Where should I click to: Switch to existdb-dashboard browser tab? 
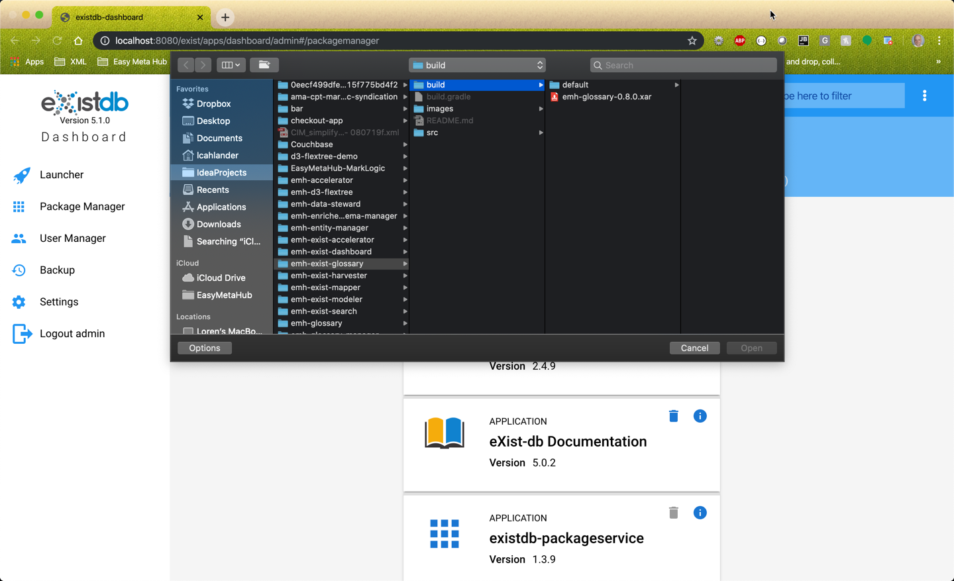click(x=131, y=17)
